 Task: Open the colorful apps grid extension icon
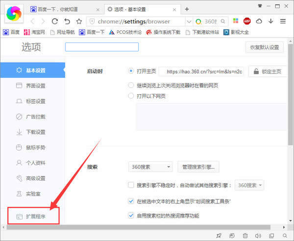(236, 21)
